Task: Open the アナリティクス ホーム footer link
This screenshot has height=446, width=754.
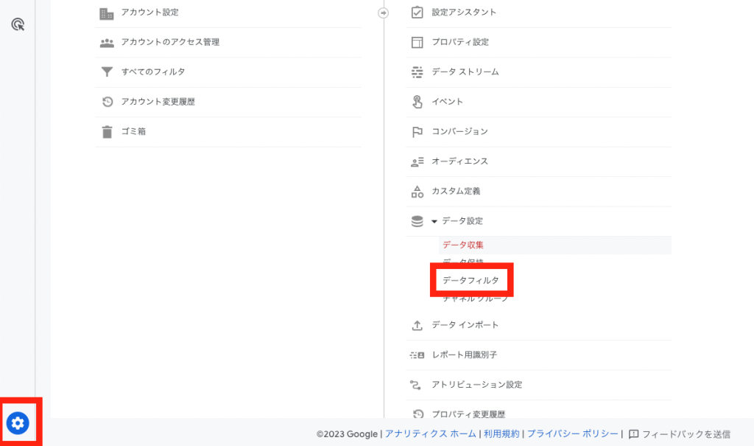Action: click(x=430, y=434)
